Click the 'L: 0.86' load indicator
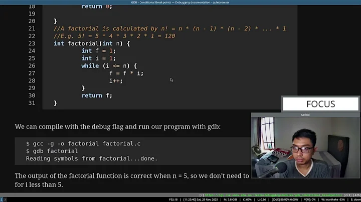Screen dimensions: 361x202 262,199
